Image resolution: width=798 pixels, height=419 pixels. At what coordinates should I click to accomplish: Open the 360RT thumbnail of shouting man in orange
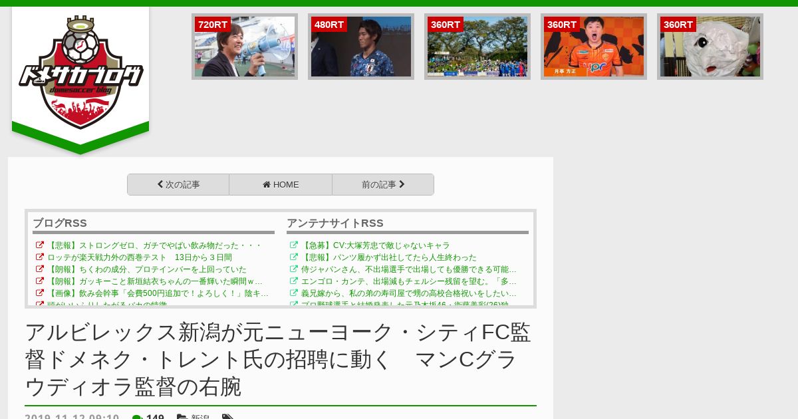click(x=594, y=47)
